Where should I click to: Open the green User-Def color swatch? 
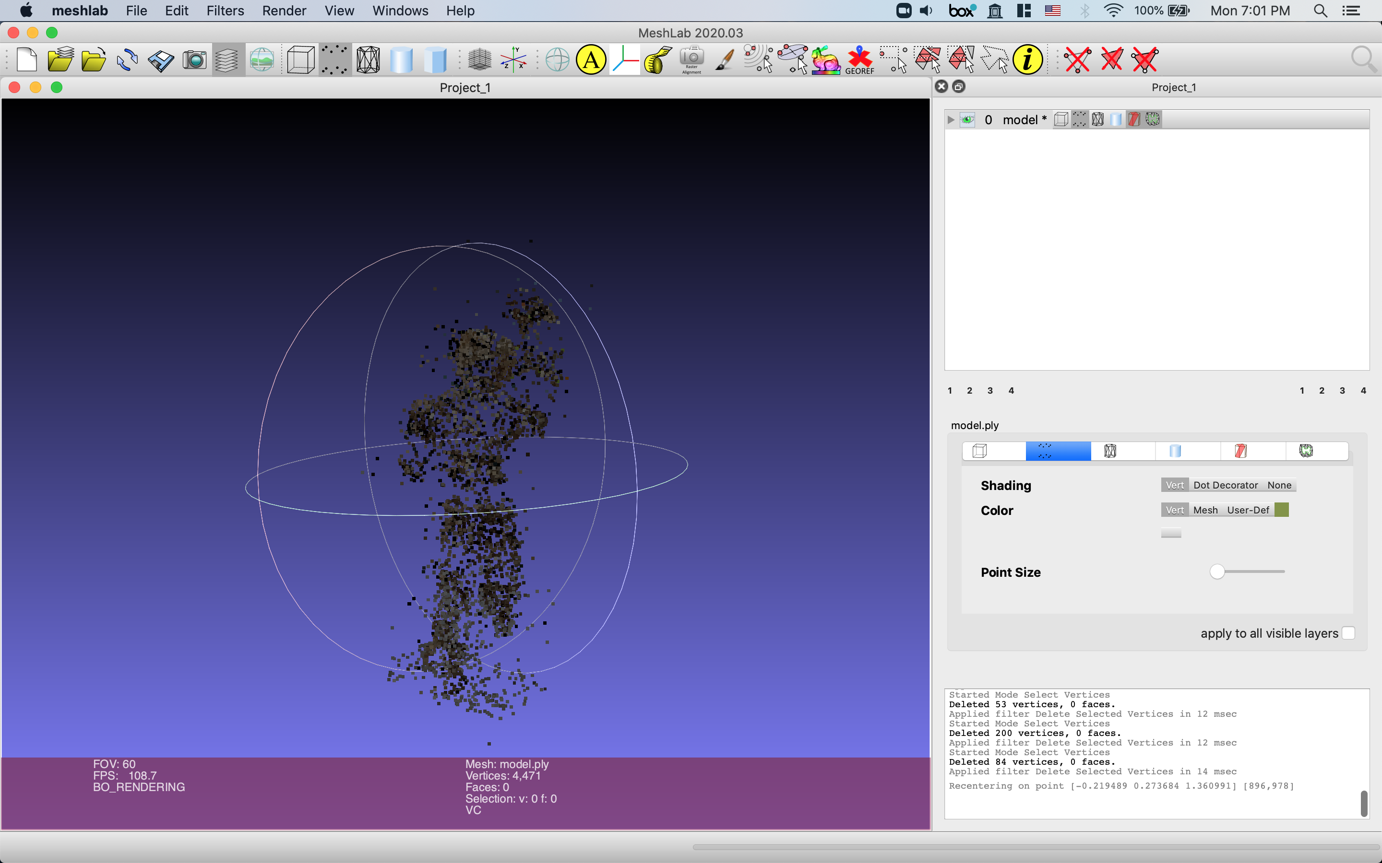(x=1282, y=510)
